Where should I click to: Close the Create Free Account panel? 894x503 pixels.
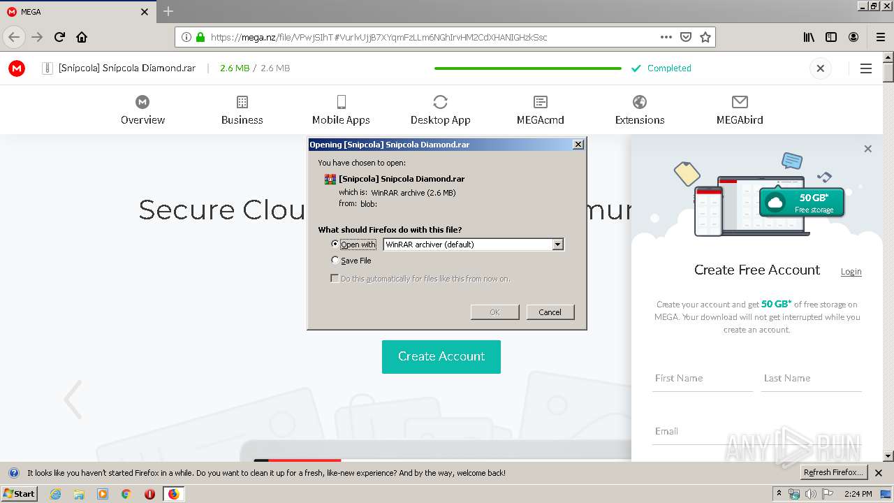coord(868,149)
